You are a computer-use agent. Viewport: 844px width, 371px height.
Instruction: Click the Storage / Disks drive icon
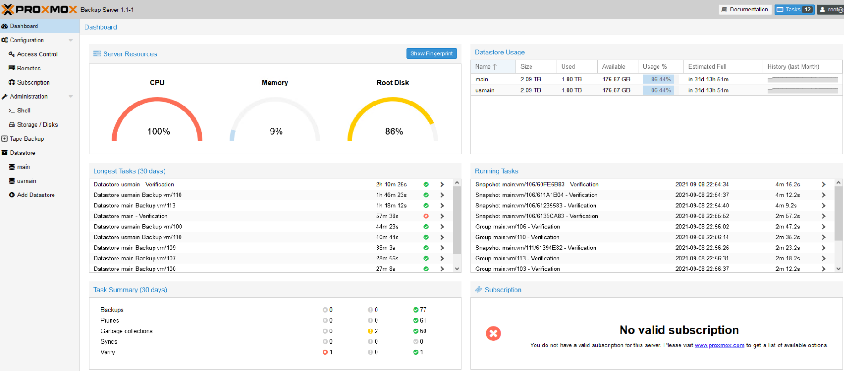coord(12,124)
